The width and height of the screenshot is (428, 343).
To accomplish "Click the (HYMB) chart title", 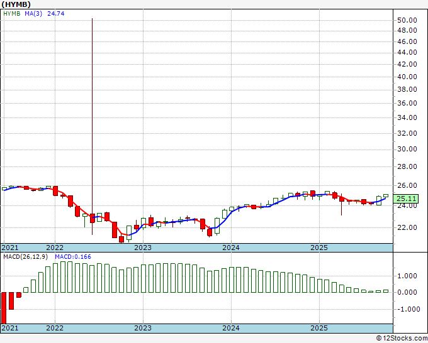I will coord(16,4).
